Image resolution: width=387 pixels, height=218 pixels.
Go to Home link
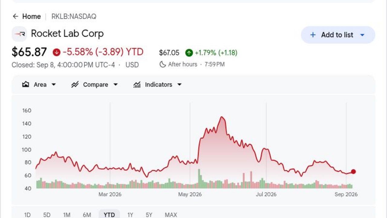click(x=31, y=16)
